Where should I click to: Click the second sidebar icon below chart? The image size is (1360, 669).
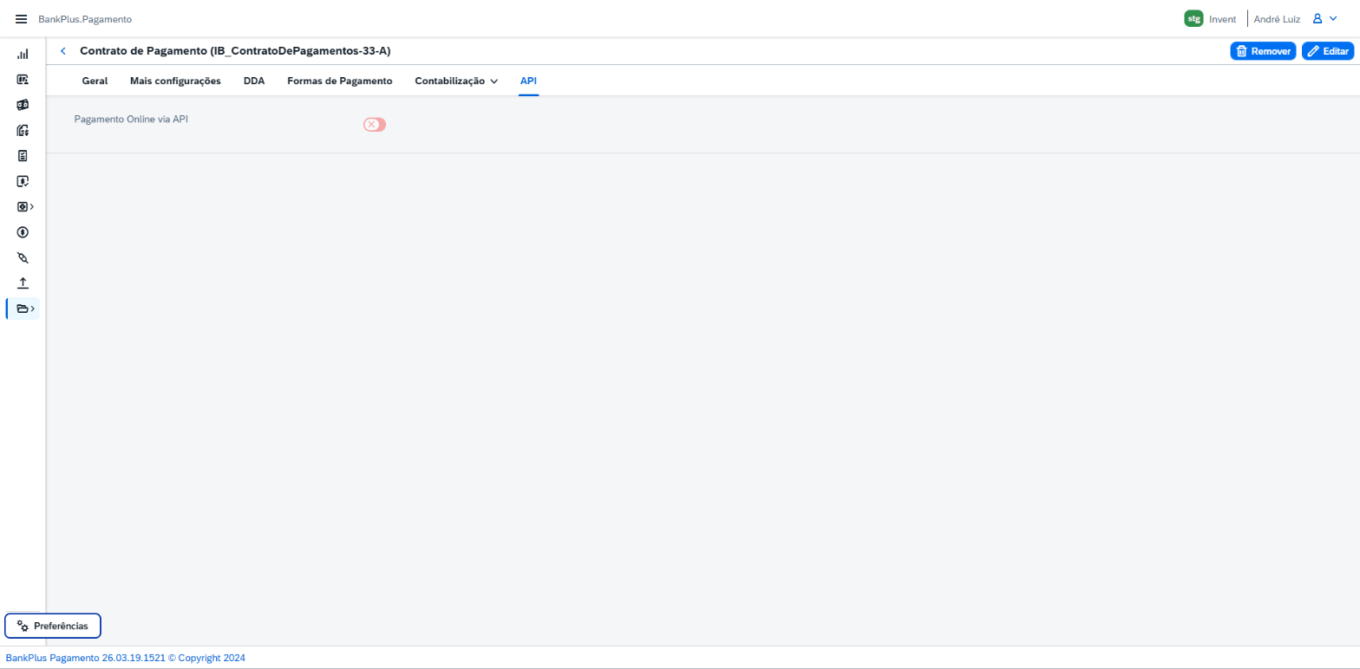[23, 80]
